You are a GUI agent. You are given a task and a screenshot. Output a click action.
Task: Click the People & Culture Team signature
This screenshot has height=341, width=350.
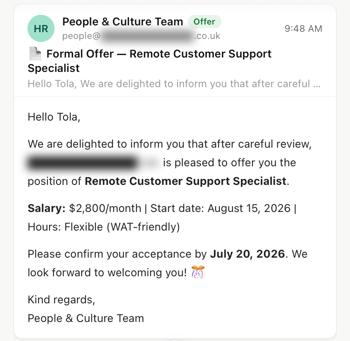[x=86, y=318]
